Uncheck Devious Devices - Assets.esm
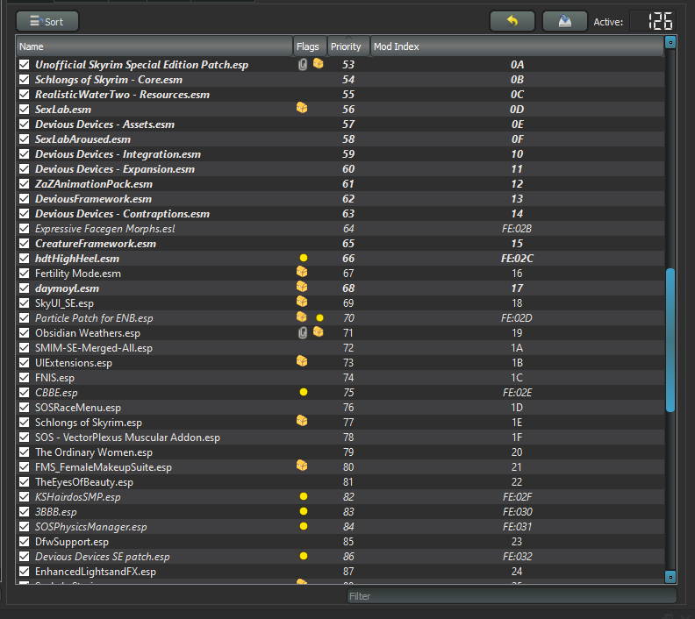 24,125
